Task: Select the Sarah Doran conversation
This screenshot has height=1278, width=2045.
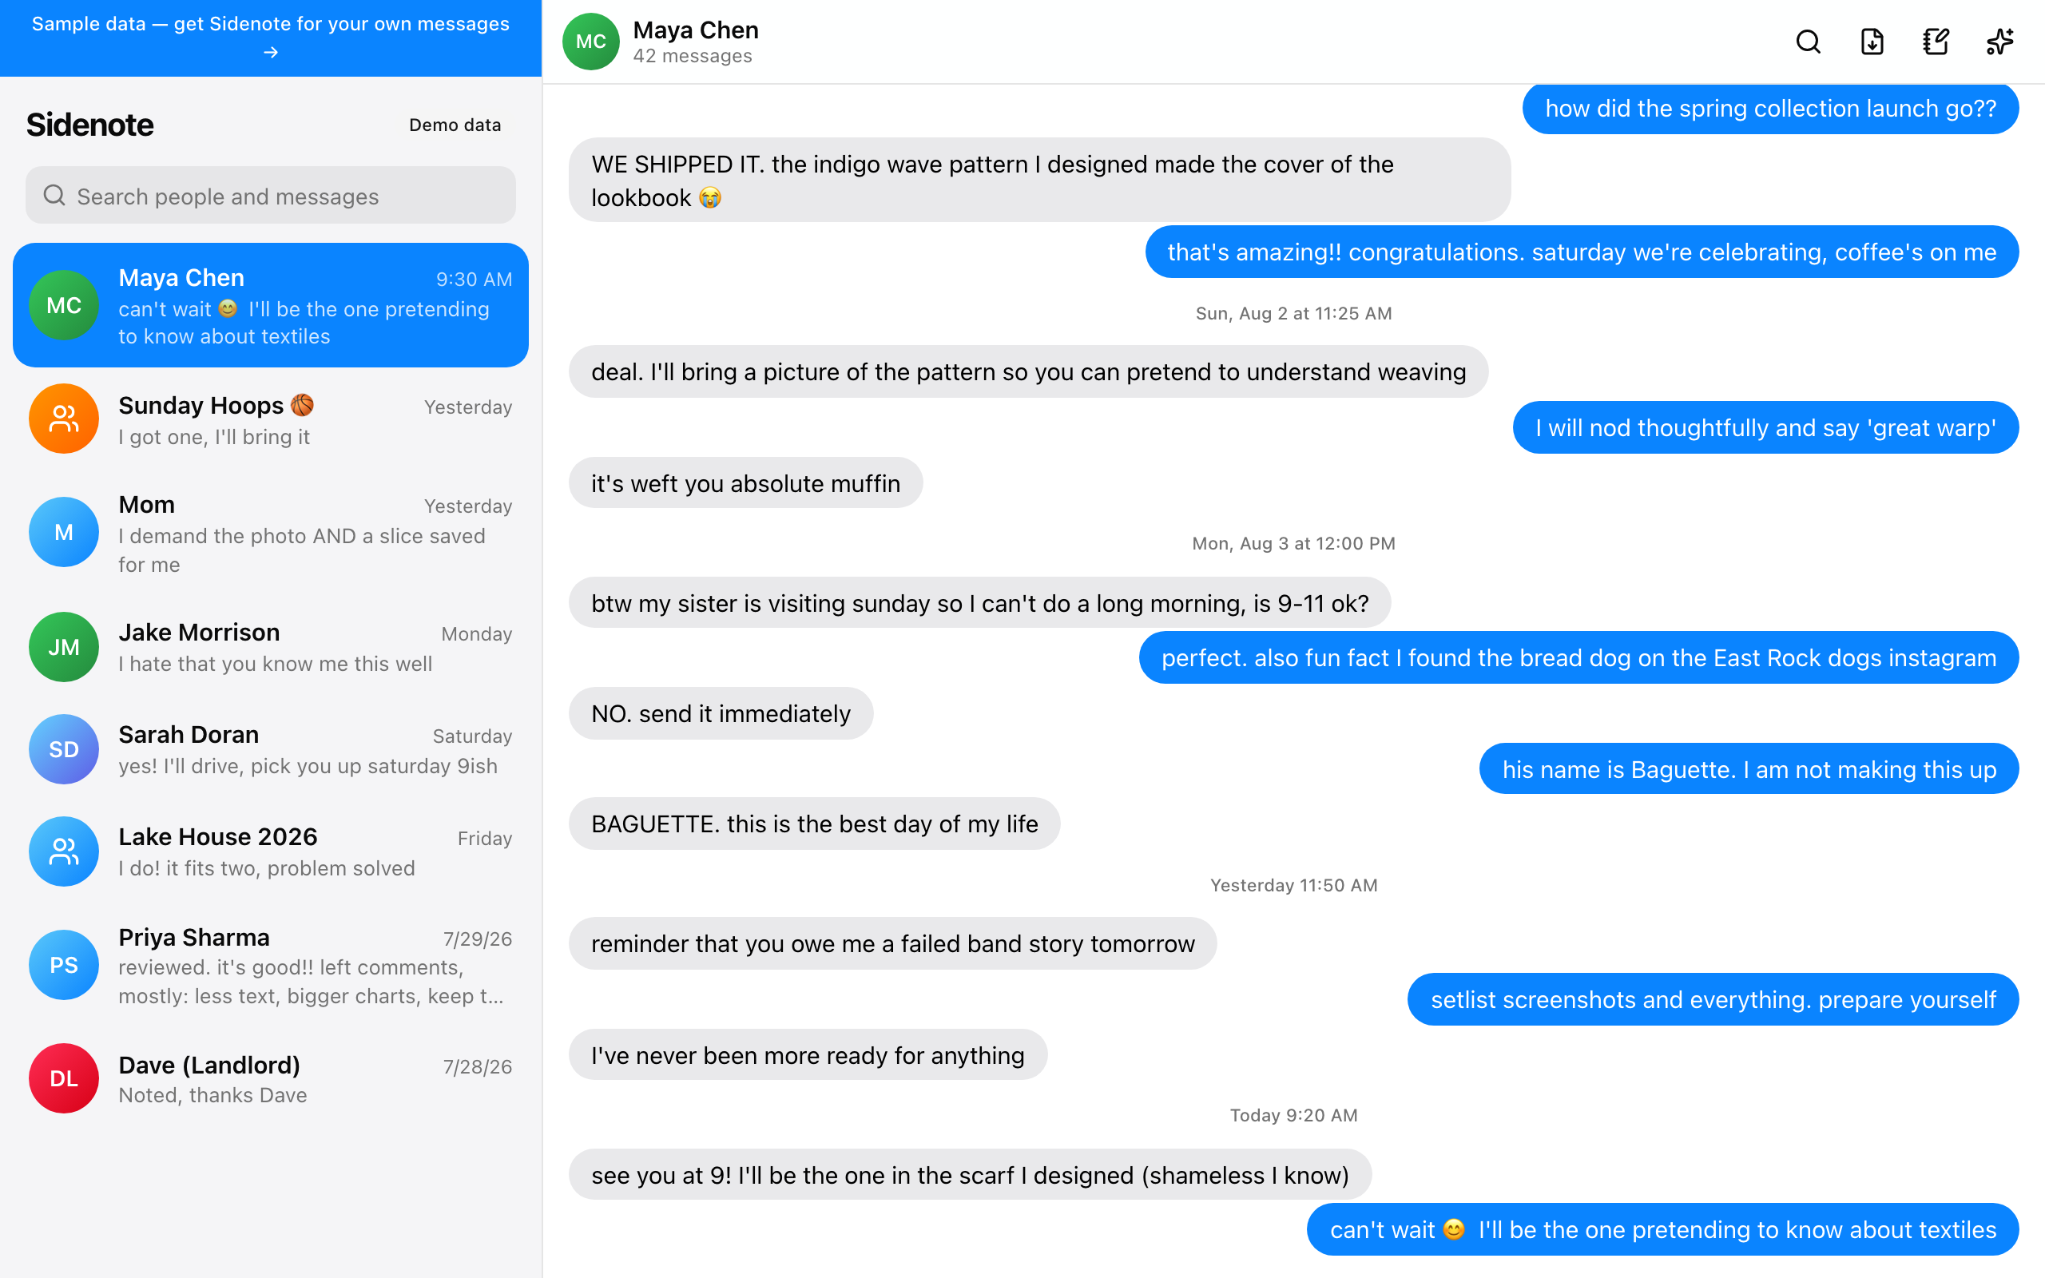Action: pos(271,749)
